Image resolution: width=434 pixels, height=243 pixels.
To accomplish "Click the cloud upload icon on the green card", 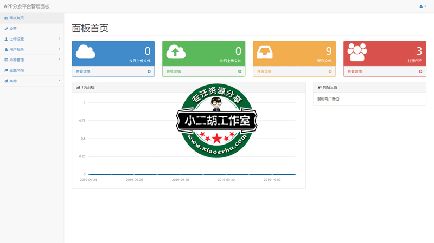I will pyautogui.click(x=176, y=52).
